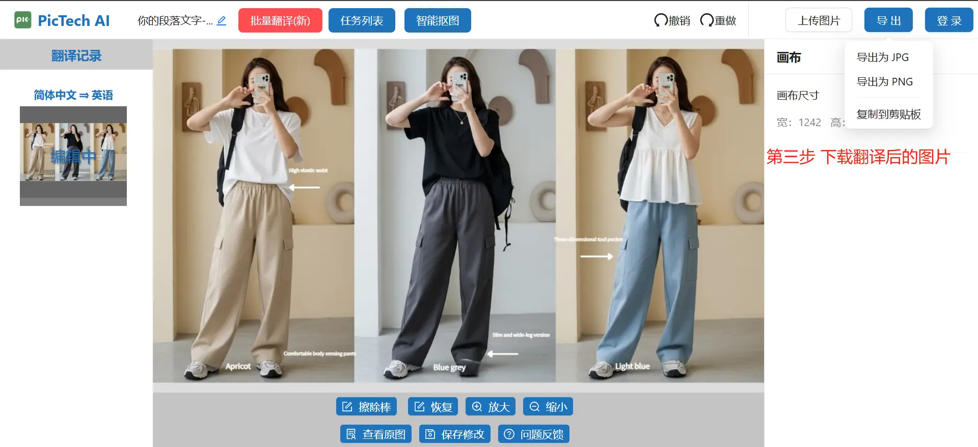The width and height of the screenshot is (978, 447).
Task: Click the redo arrow icon
Action: [x=707, y=20]
